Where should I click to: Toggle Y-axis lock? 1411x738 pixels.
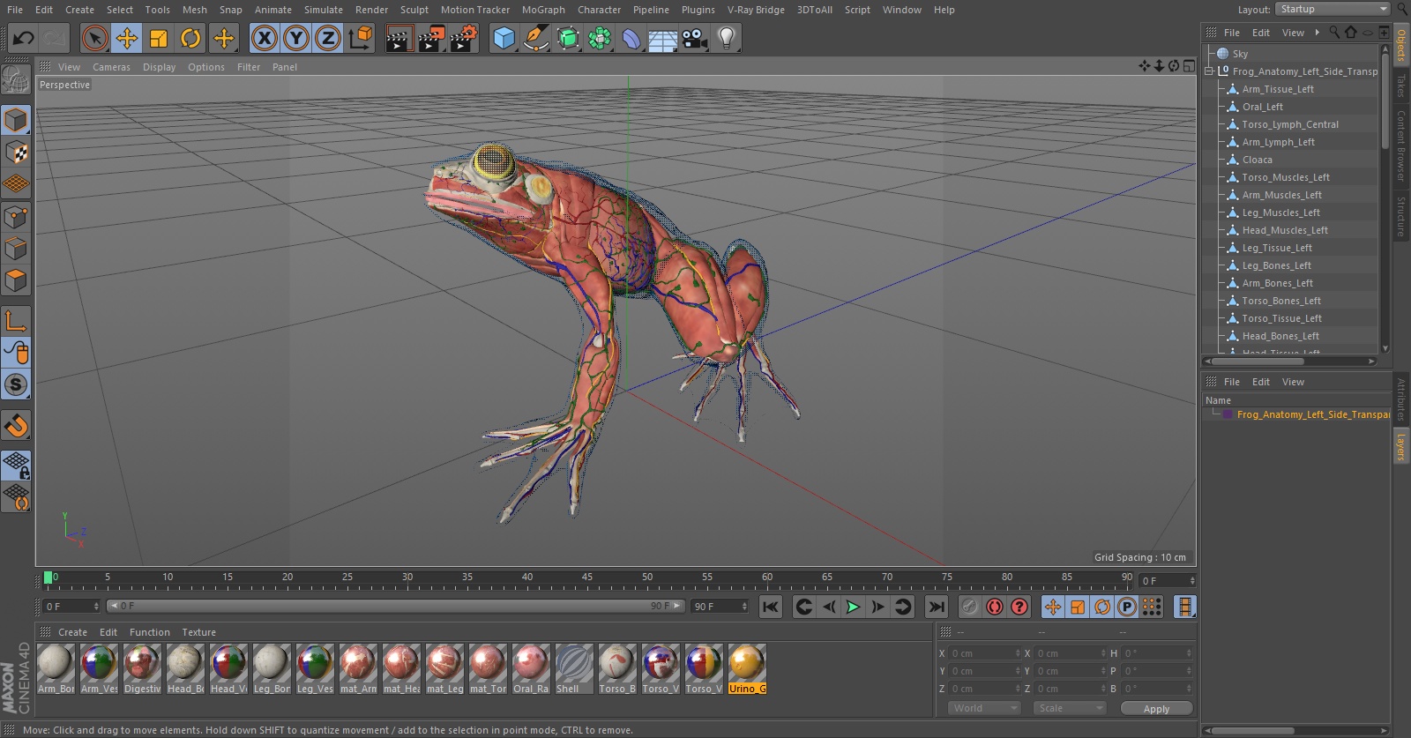click(x=296, y=38)
